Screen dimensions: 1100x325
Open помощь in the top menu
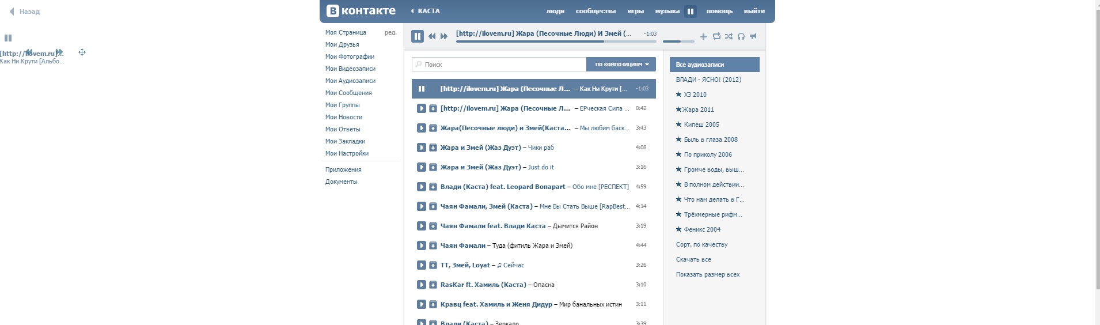tap(720, 11)
